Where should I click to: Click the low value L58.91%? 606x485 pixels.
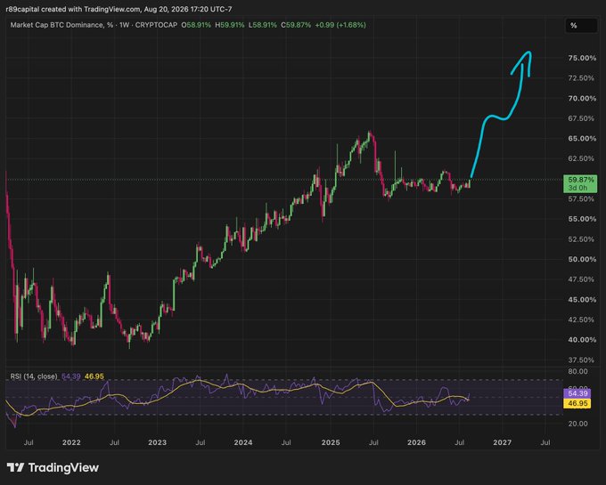tap(262, 25)
